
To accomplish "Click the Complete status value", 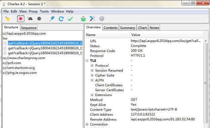I will tap(138, 46).
